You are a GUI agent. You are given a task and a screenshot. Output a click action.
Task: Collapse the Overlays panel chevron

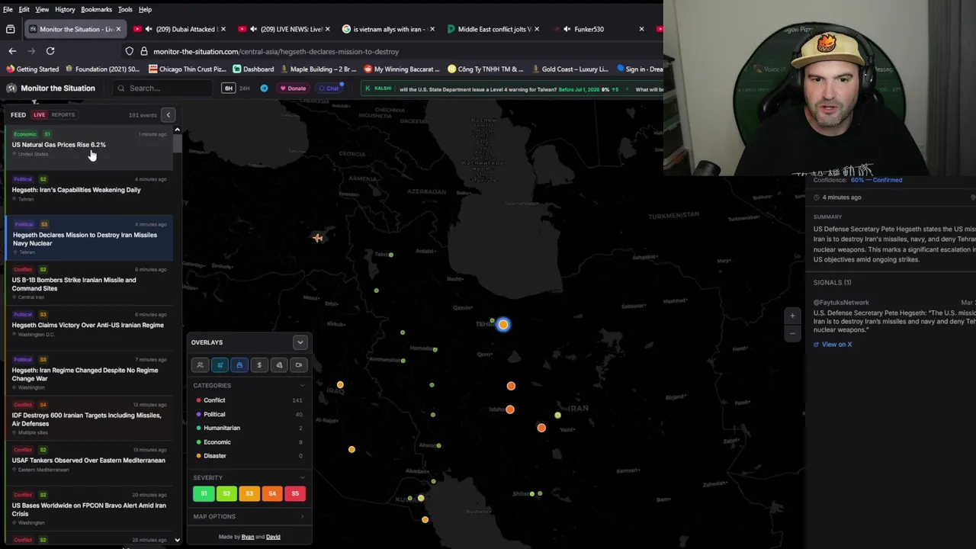point(300,342)
